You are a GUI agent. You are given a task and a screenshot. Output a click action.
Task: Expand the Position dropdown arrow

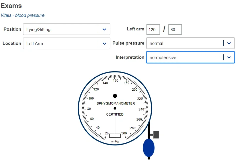point(104,29)
